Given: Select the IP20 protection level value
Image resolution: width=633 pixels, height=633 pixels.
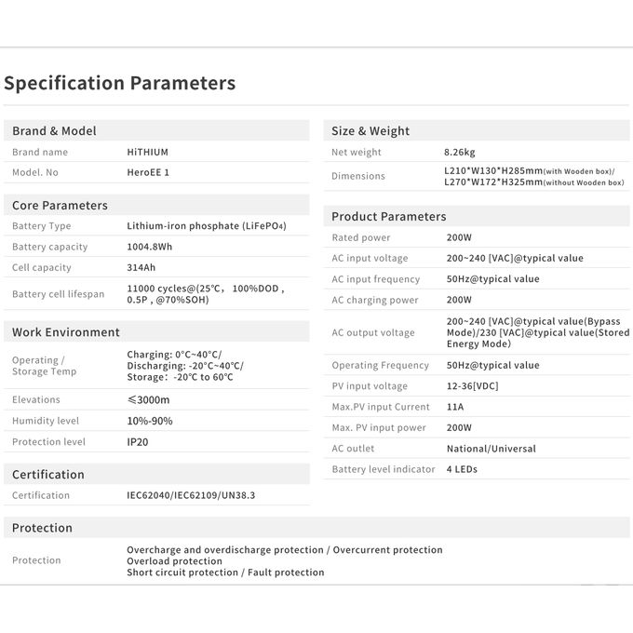Looking at the screenshot, I should click(138, 442).
